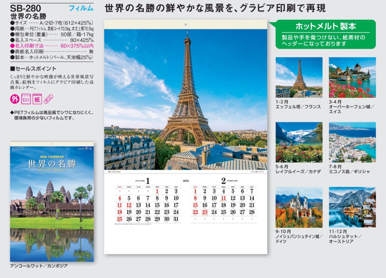Viewport: 386px width, 278px height.
Task: Click the ミシン perforation icon
Action: coord(26,99)
